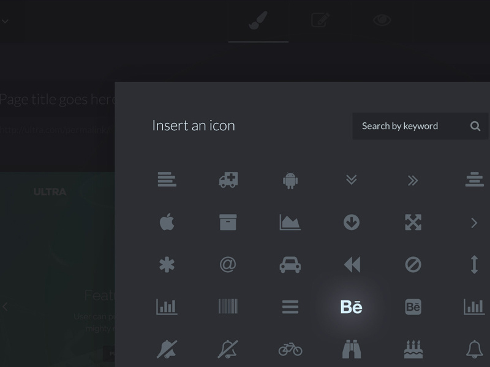Select the car icon
Screen dimensions: 490x367
point(290,264)
